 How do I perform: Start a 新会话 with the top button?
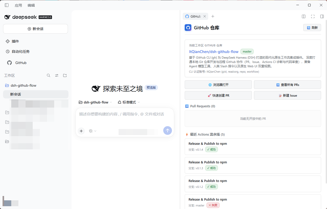[x=36, y=29]
